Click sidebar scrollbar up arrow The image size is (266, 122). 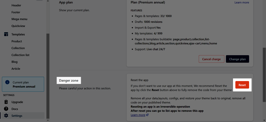(x=48, y=1)
